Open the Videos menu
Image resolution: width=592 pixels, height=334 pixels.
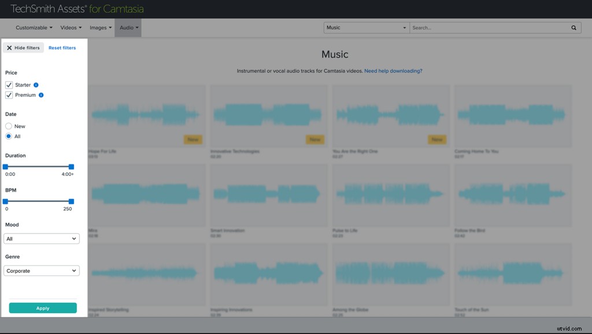coord(71,27)
